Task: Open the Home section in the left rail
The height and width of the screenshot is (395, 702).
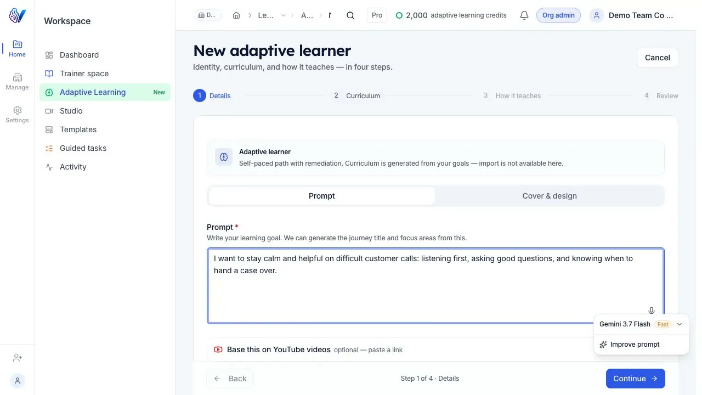Action: (x=17, y=48)
